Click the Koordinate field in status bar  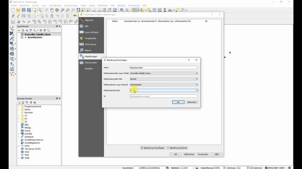(x=149, y=168)
